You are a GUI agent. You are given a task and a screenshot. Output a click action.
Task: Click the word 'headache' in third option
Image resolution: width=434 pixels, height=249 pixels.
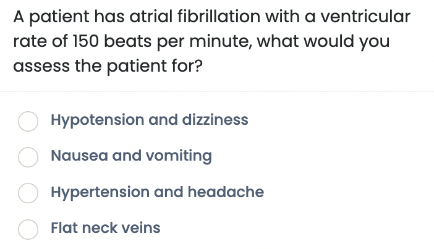tap(226, 192)
